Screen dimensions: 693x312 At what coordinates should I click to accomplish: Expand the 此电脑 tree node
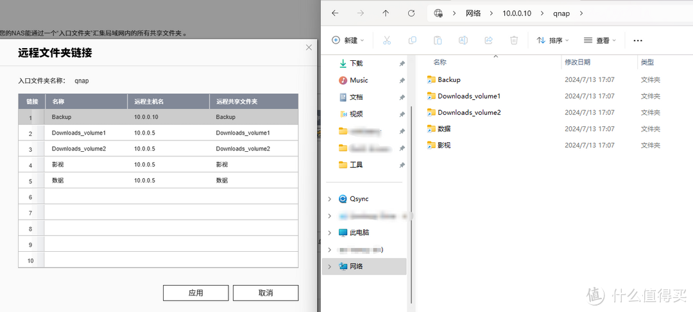[330, 233]
